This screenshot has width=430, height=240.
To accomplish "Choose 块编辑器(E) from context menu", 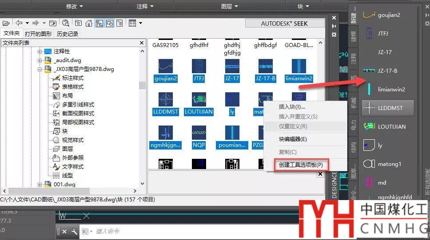I will 293,139.
